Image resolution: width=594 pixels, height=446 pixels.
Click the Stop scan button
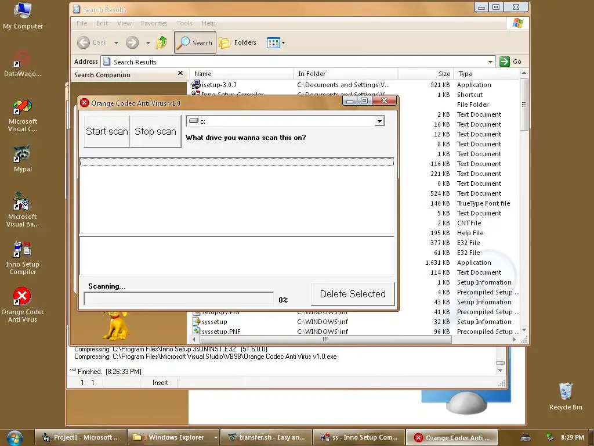point(155,131)
